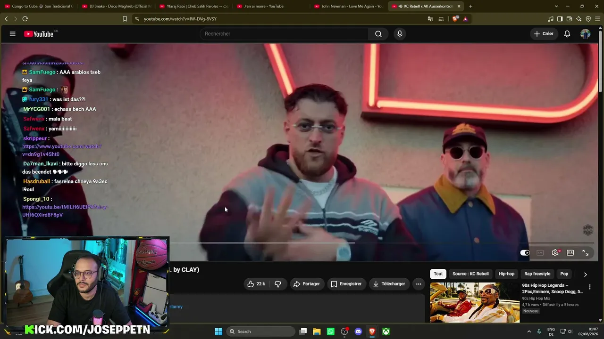The height and width of the screenshot is (339, 604).
Task: Go back in the browser
Action: 6,19
